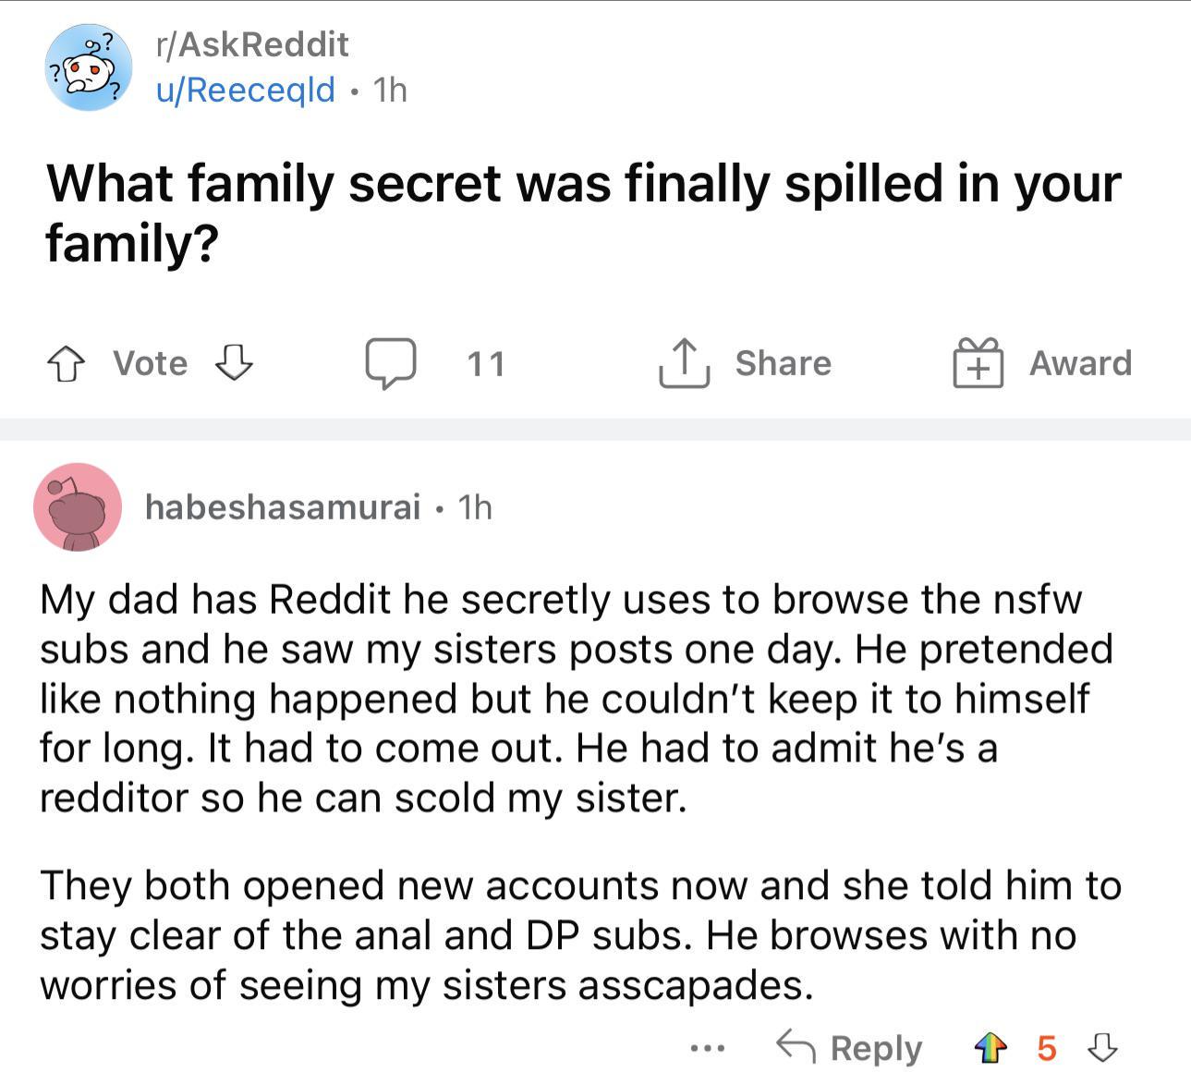Visit u/Reeceqld's profile
Screen dimensions: 1191x1084
click(x=247, y=89)
